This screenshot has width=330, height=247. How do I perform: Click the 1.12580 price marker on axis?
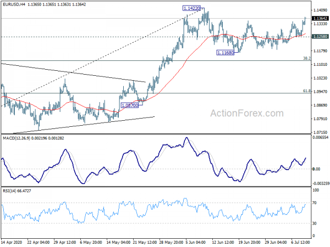coord(320,36)
